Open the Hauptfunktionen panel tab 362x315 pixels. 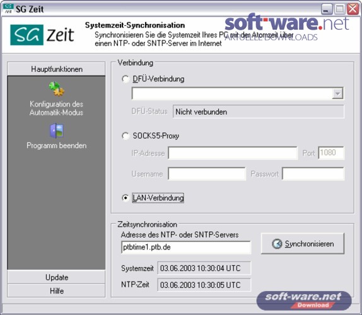(x=56, y=69)
